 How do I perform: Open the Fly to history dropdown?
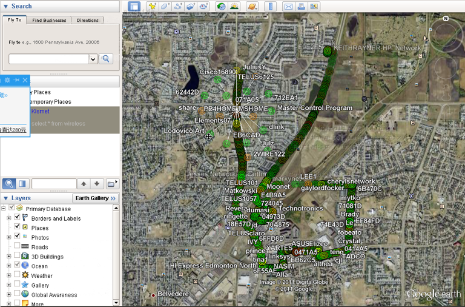click(x=93, y=59)
